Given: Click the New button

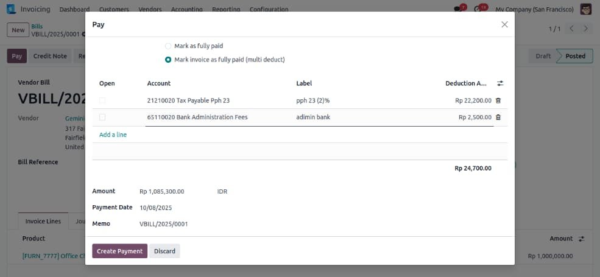Looking at the screenshot, I should tap(18, 30).
